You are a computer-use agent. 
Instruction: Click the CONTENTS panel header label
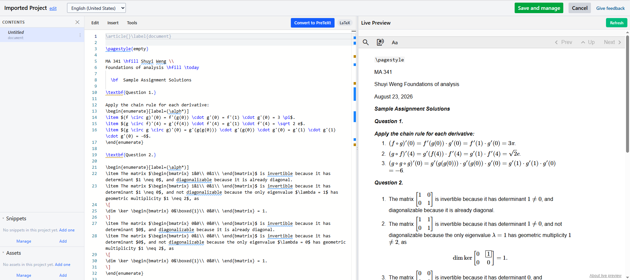click(x=13, y=22)
